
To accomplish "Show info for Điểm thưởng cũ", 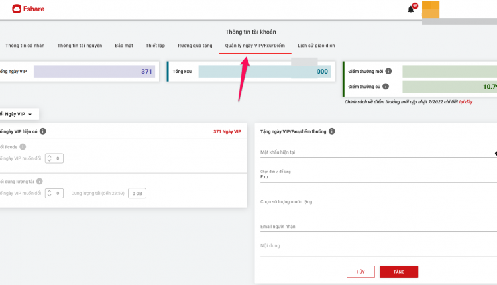I will (386, 86).
